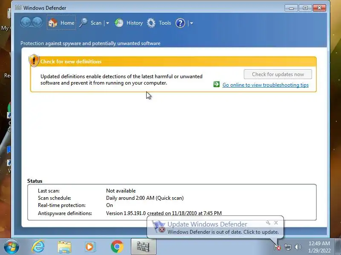This screenshot has width=341, height=255.
Task: Click Update Windows Defender balloon title
Action: point(207,224)
